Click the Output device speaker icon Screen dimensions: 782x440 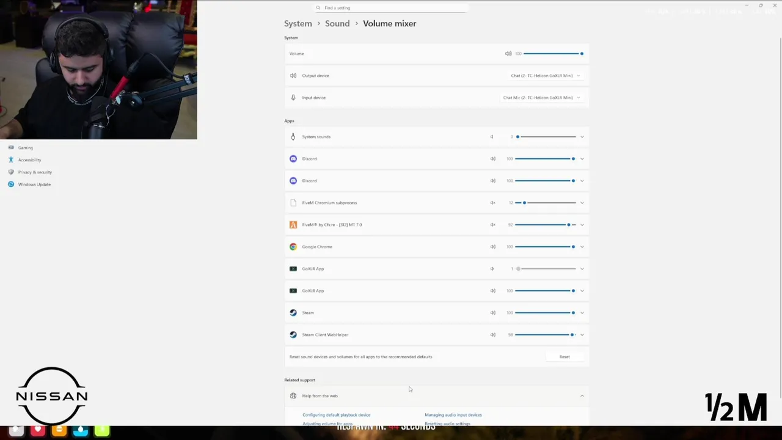(x=293, y=76)
